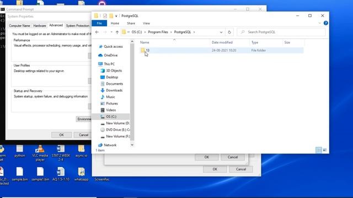
Task: Open the View ribbon tab
Action: click(146, 23)
